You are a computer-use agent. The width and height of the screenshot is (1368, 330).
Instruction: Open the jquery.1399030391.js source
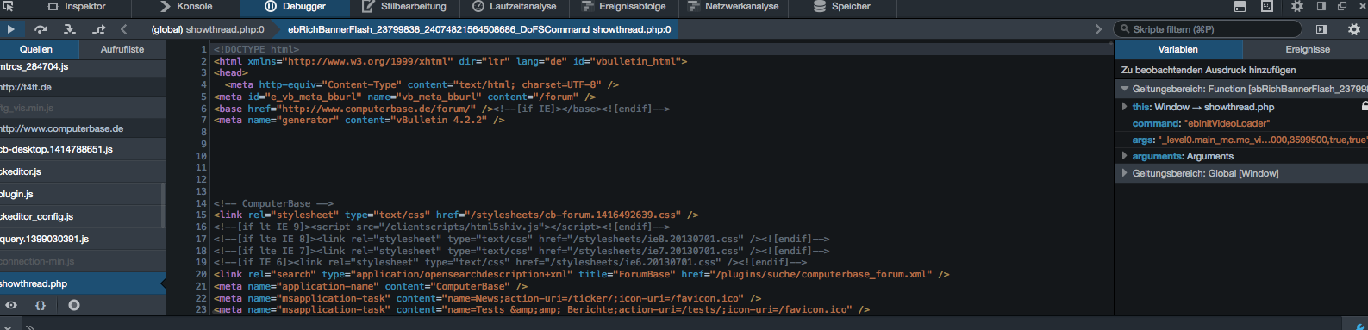tap(82, 239)
